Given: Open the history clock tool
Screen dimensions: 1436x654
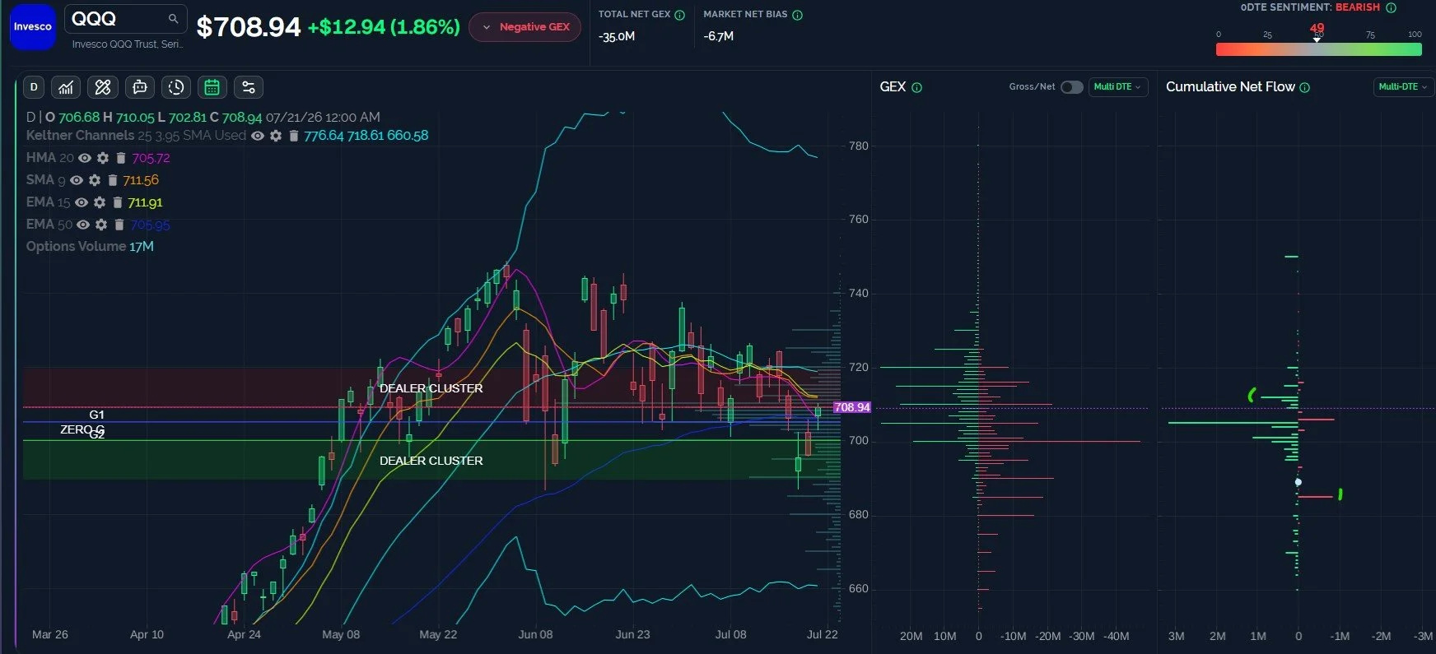Looking at the screenshot, I should 176,87.
